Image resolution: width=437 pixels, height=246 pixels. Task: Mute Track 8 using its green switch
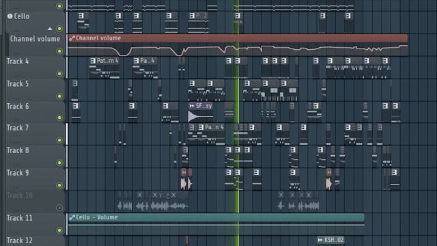59,163
